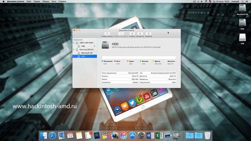Open the Алексей user menu
Screen dimensions: 251x141
tap(235, 2)
